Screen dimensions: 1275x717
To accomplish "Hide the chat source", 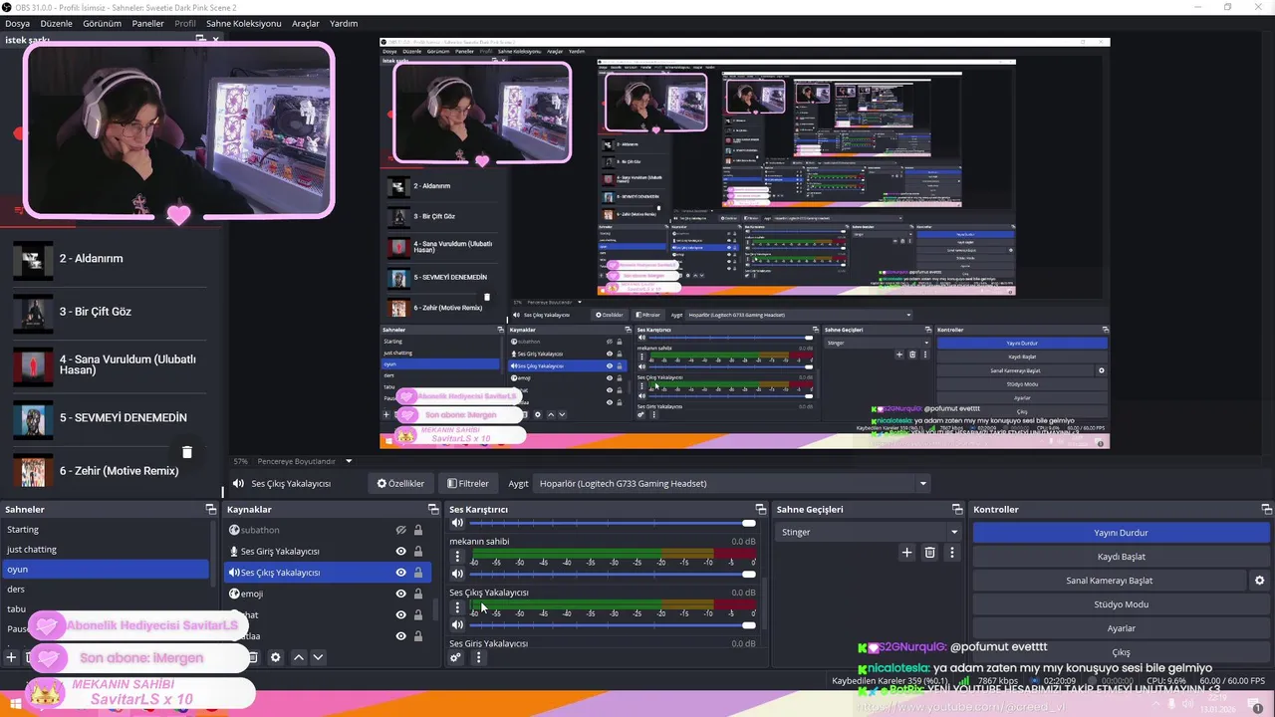I will [x=400, y=614].
